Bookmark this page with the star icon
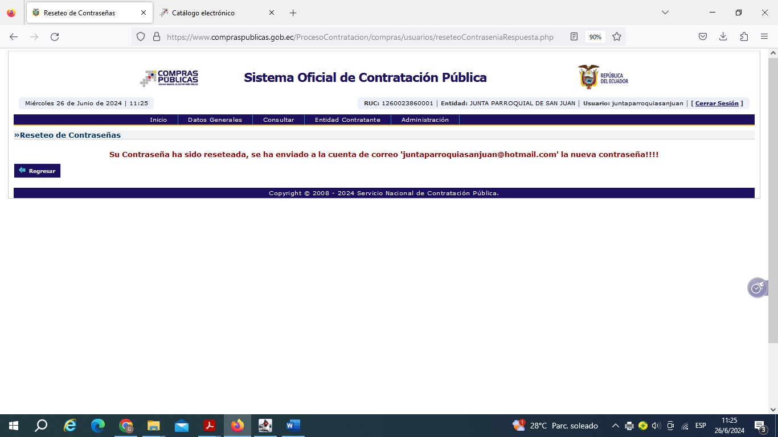778x437 pixels. pos(617,37)
